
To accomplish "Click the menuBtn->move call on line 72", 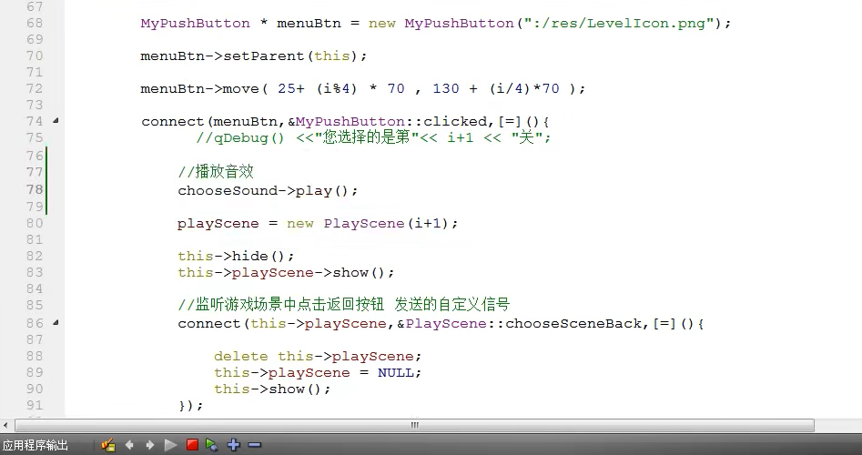I will click(x=363, y=88).
